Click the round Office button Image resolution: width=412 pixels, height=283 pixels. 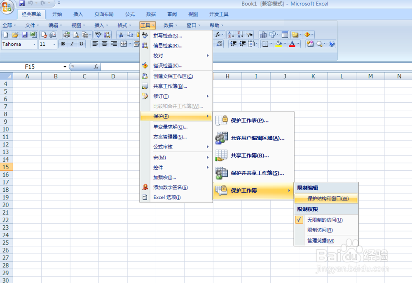coord(7,7)
